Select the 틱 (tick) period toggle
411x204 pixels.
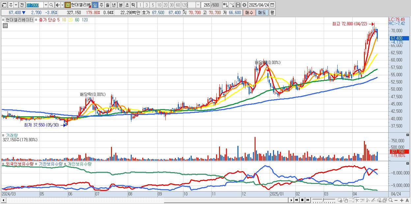133,5
